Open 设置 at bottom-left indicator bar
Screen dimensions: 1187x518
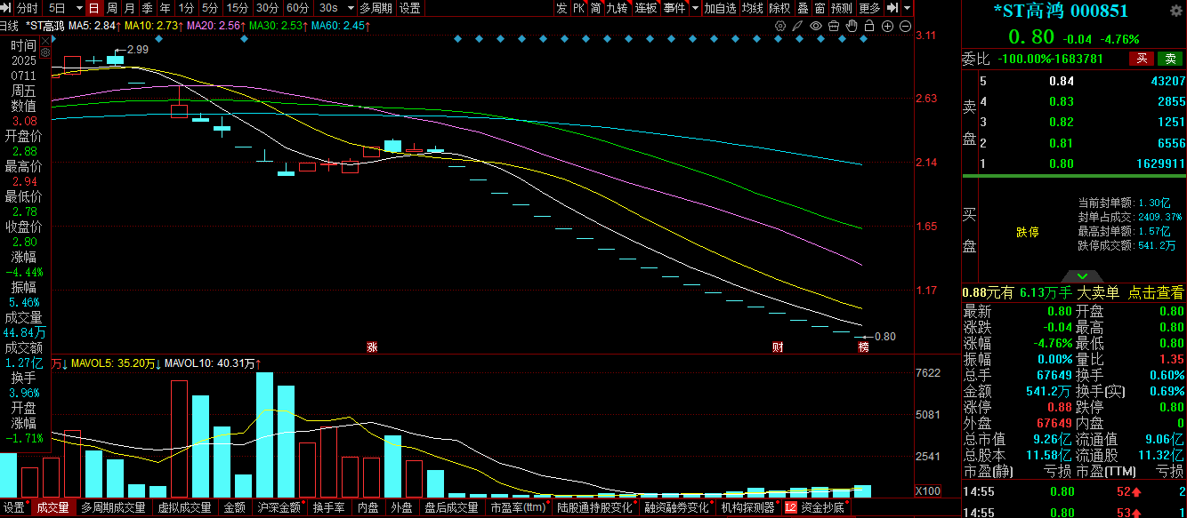coord(13,508)
